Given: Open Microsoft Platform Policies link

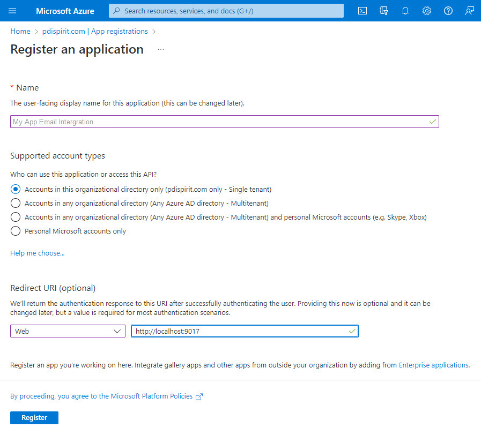Looking at the screenshot, I should point(101,396).
